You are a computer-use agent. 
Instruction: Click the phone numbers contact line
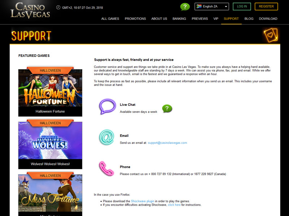(x=173, y=174)
